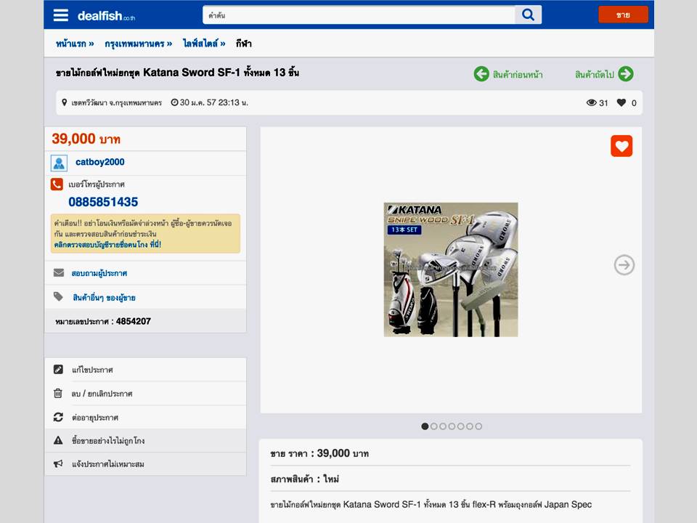Click the green next item arrow icon
This screenshot has height=523, width=697.
click(625, 74)
